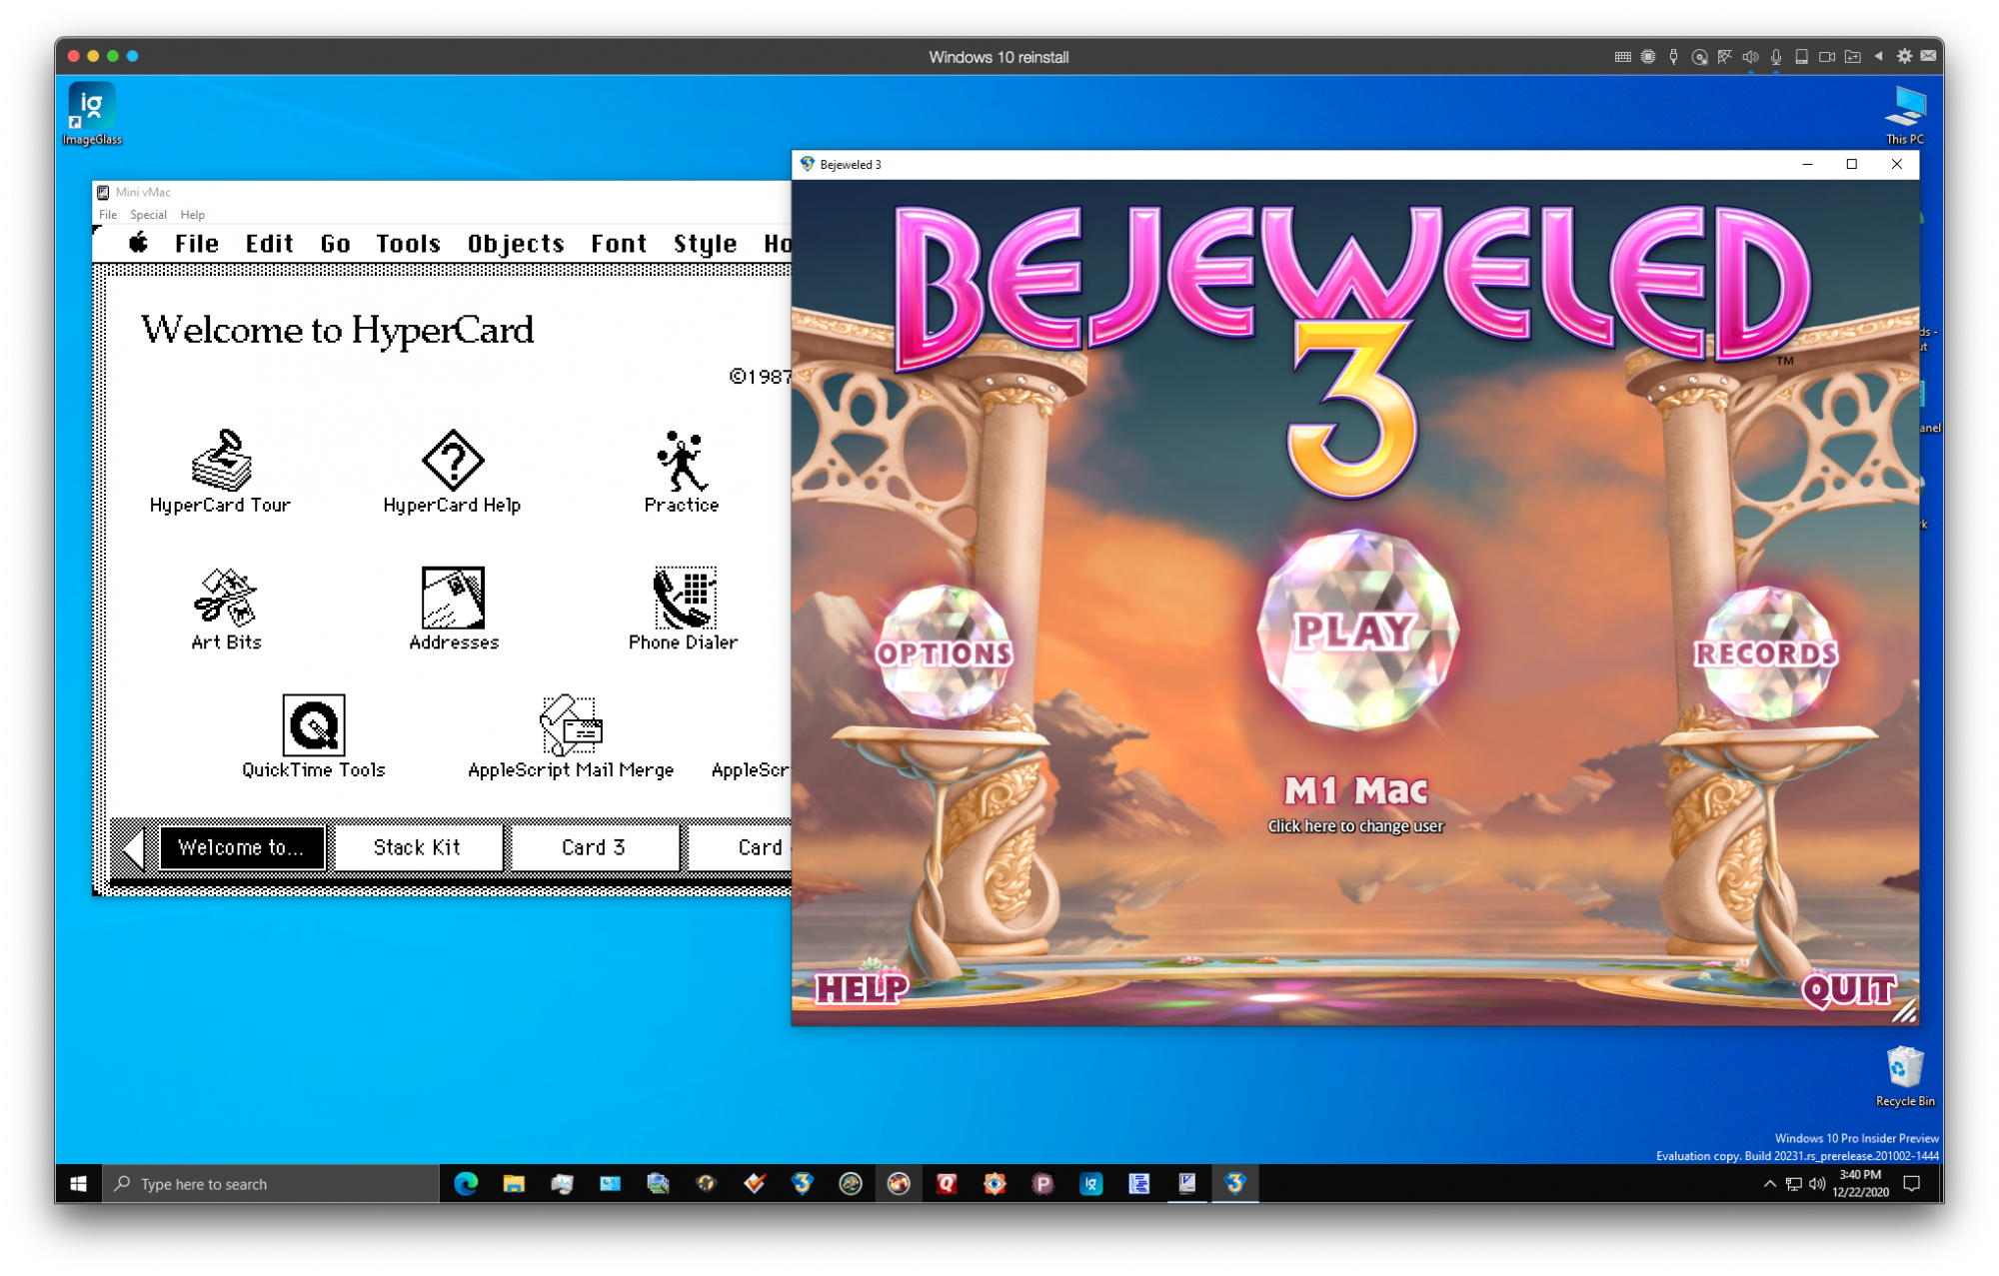Open the red Q app in taskbar
This screenshot has height=1276, width=1999.
947,1184
